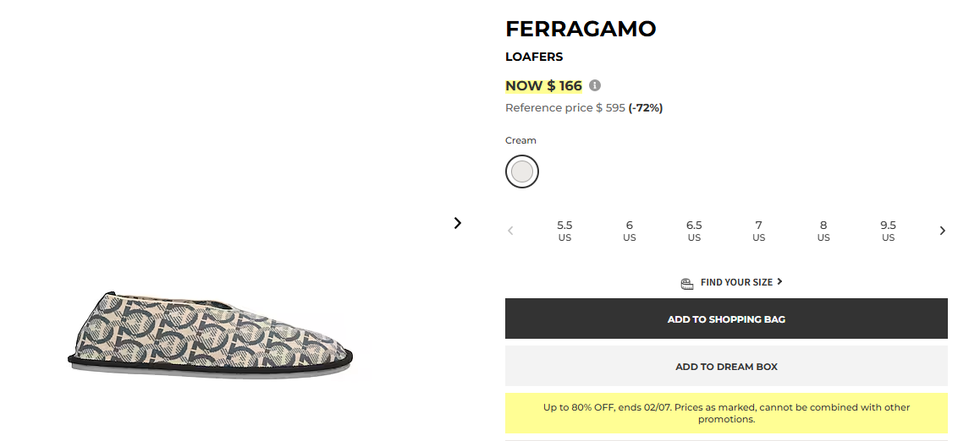958x441 pixels.
Task: Pick size 7 US
Action: pos(759,231)
